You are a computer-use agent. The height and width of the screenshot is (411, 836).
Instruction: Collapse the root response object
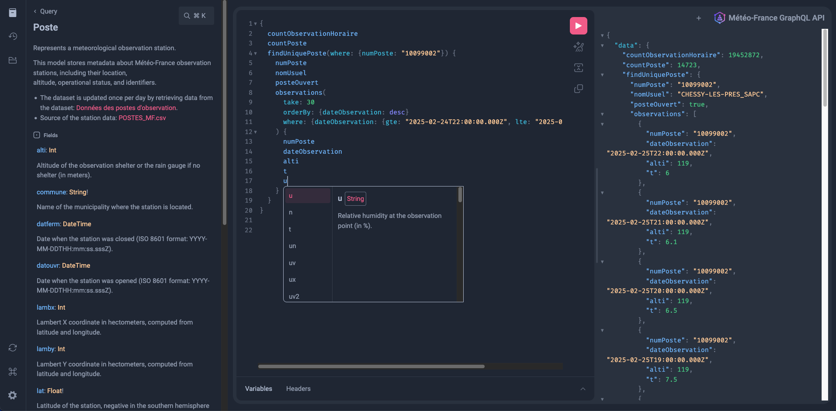[x=602, y=35]
